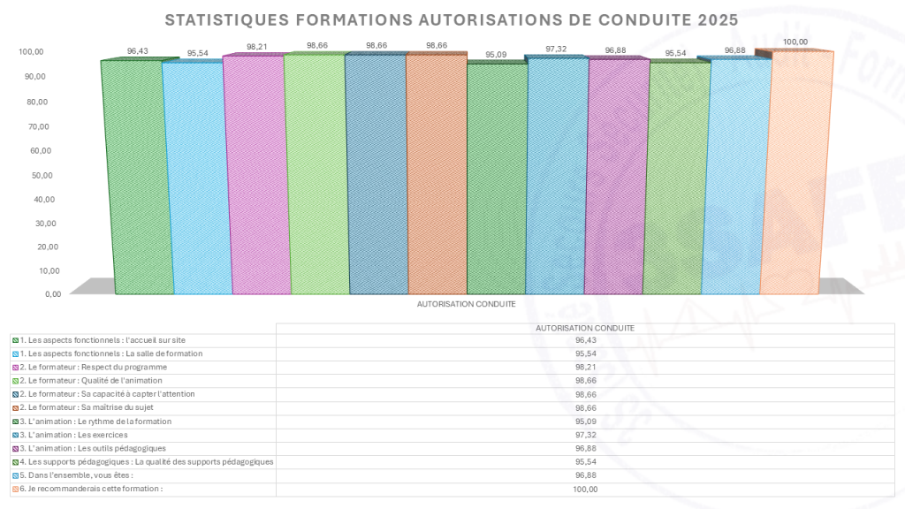
Task: Click legend swatch for 'Sa capacité à capter l'attention'
Action: coord(16,394)
